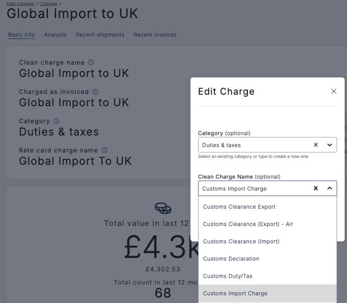Clear the Duties & taxes category selection

[x=316, y=145]
